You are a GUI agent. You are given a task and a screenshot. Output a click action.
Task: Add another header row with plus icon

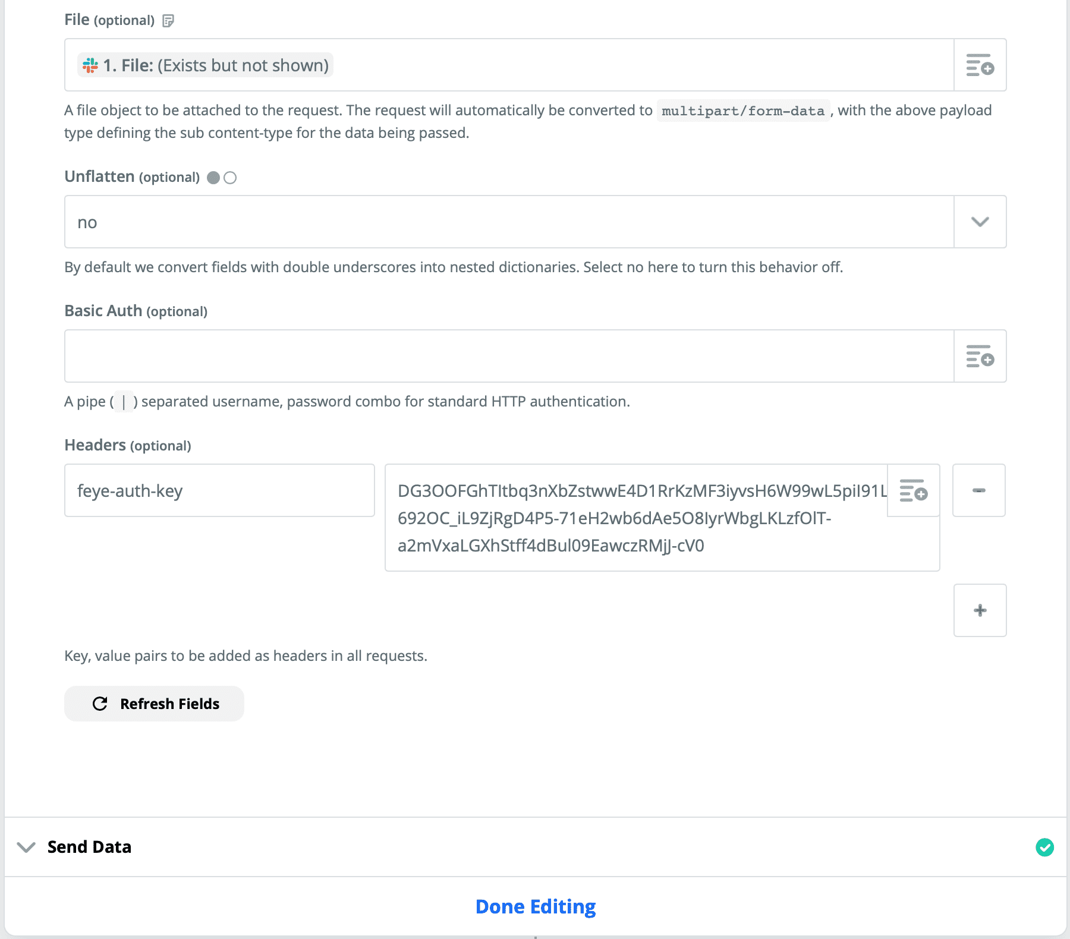pyautogui.click(x=980, y=610)
